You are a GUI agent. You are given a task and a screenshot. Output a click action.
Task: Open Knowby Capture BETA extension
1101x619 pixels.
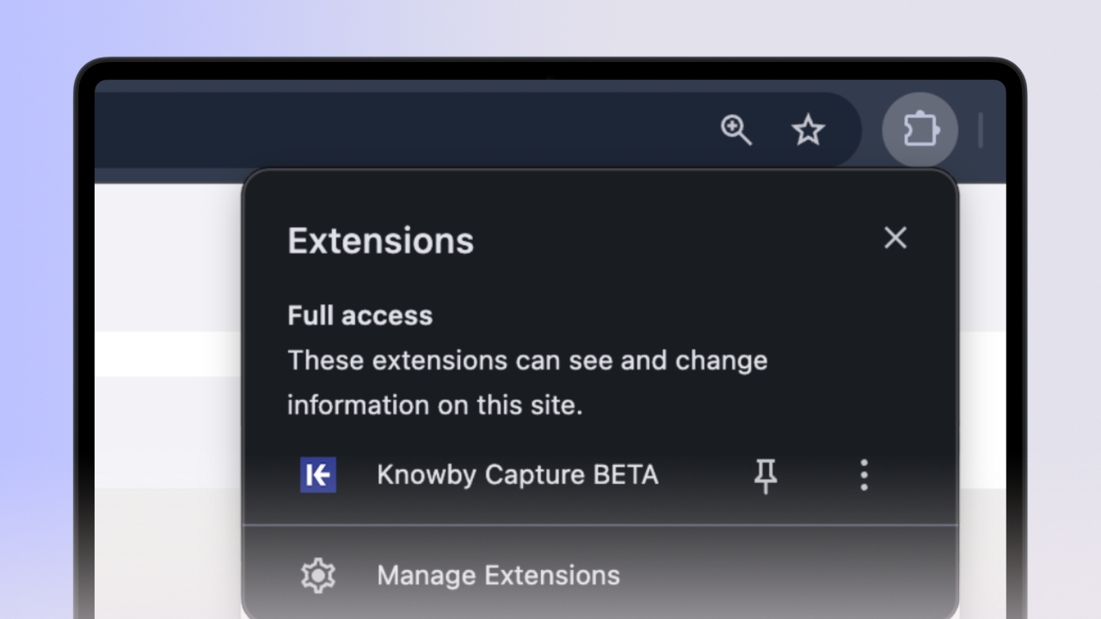coord(517,475)
